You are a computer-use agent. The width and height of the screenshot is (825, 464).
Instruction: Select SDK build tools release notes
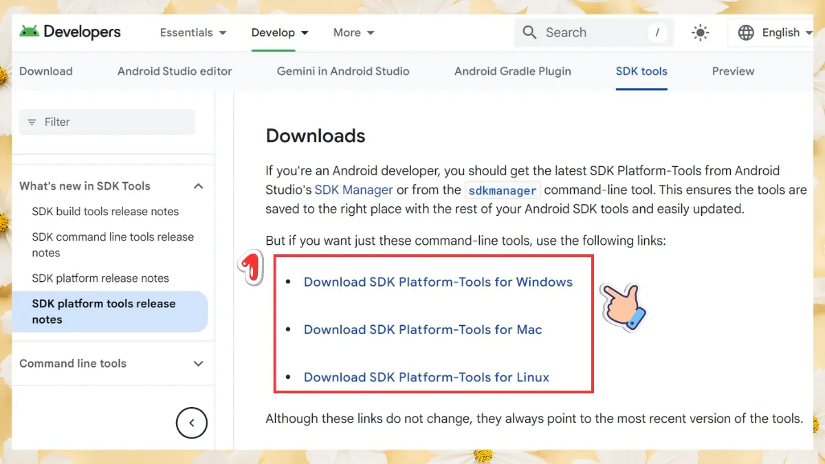click(x=105, y=211)
